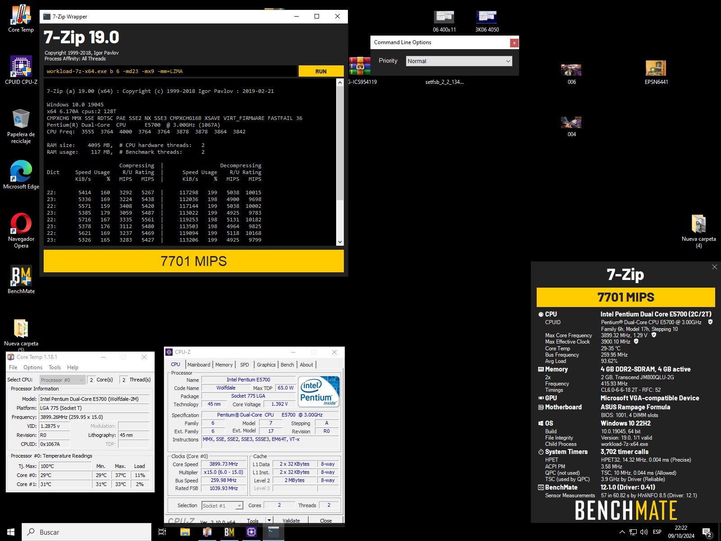Switch to the Bench tab in CPU-Z
The image size is (721, 541).
tap(287, 365)
